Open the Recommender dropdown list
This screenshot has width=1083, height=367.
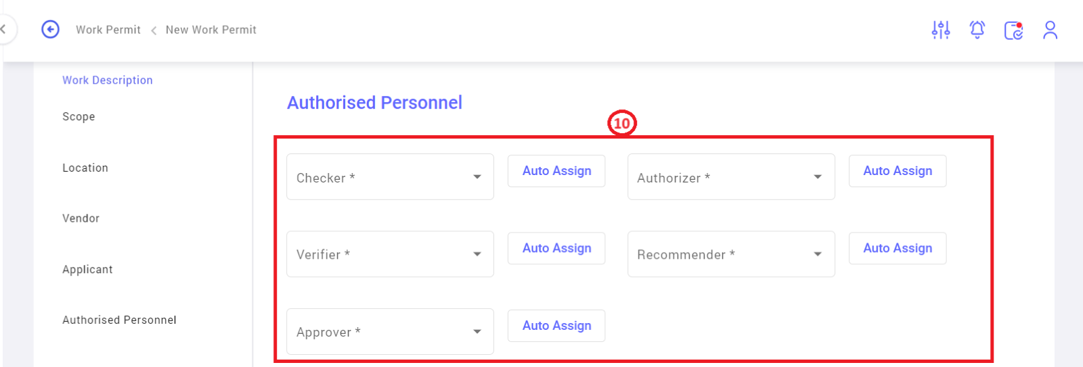731,254
